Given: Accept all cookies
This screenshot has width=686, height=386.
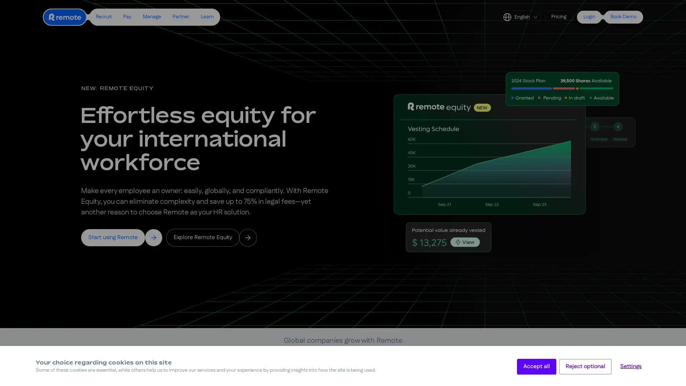Looking at the screenshot, I should pos(536,366).
